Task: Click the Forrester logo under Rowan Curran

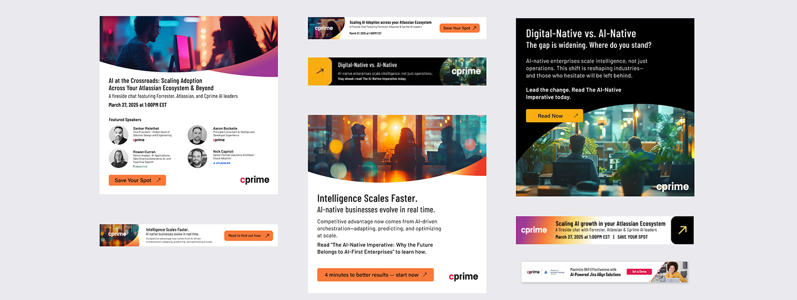Action: [140, 166]
